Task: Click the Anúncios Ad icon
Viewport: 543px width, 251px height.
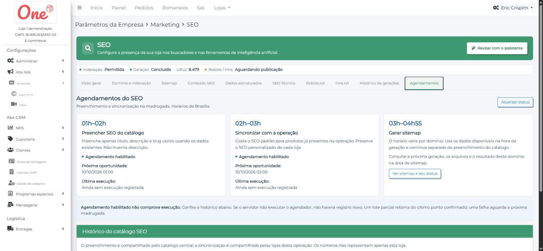Action: 11,83
